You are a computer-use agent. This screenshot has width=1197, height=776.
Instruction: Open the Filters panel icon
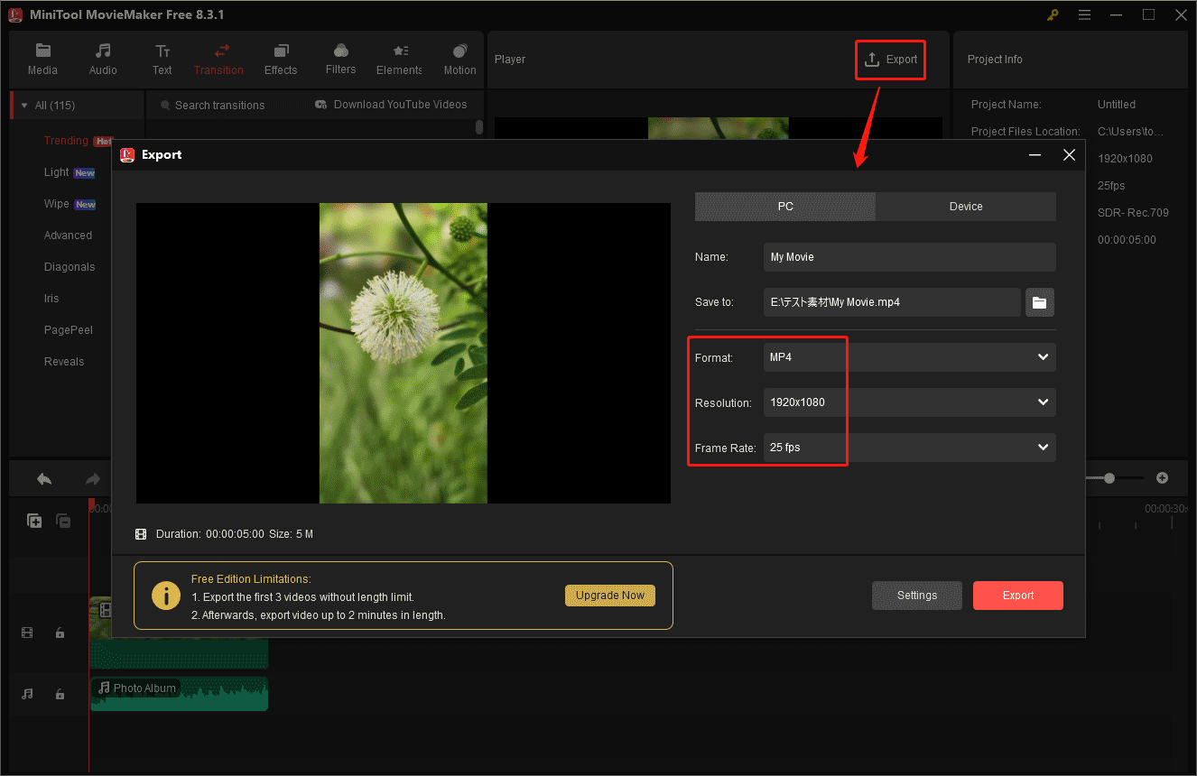340,59
